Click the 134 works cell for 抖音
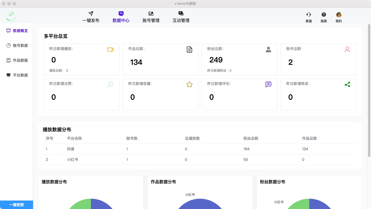371x209 pixels. [x=305, y=149]
